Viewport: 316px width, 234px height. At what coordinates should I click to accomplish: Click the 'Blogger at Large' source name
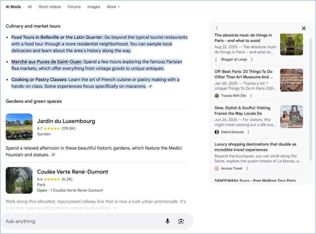coord(234,59)
